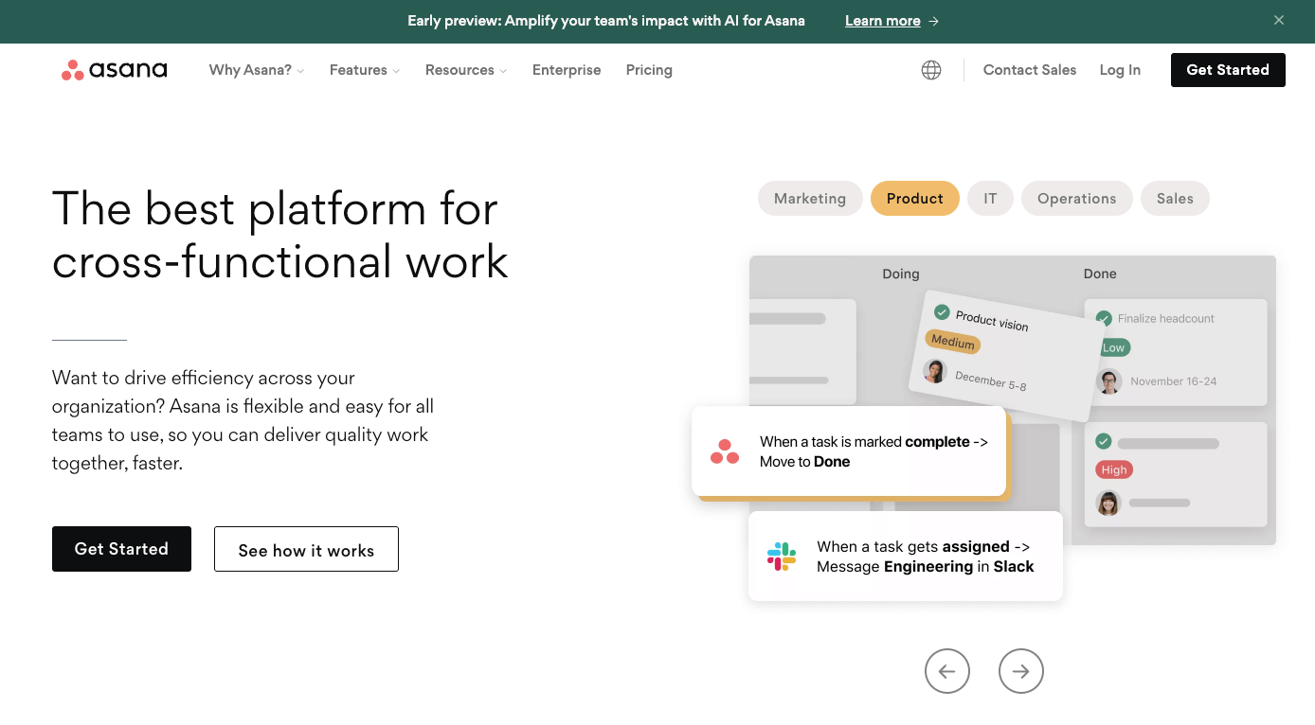1315x725 pixels.
Task: Open the Enterprise page
Action: tap(567, 70)
